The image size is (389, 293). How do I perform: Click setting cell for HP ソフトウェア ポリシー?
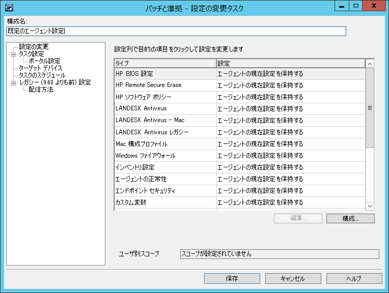tap(291, 97)
